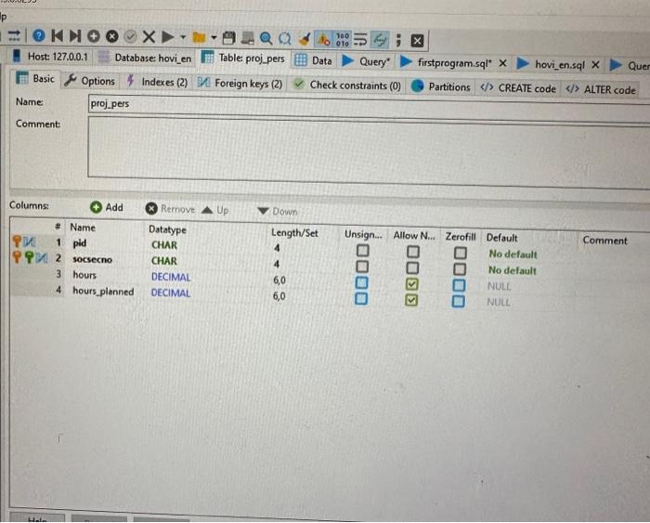Toggle Allow NULL checkbox for pid row
This screenshot has width=650, height=523.
412,252
